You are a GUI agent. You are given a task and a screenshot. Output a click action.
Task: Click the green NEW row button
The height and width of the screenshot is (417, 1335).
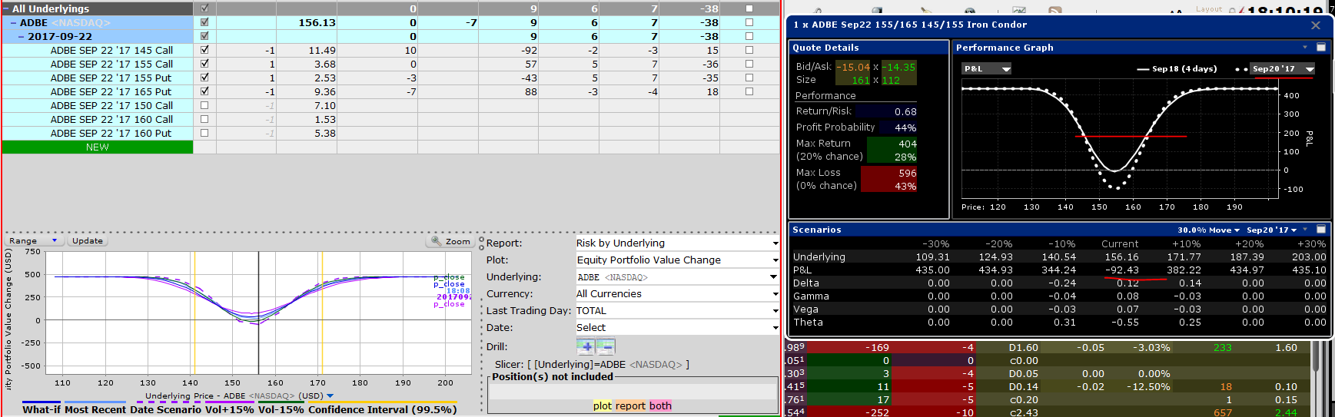tap(98, 147)
